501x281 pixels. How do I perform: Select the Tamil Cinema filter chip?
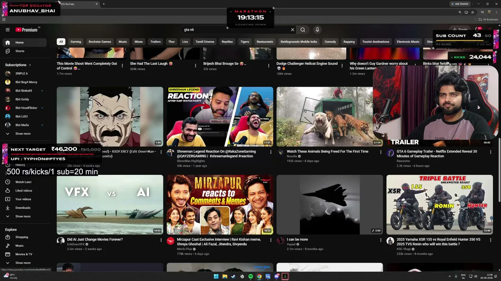pyautogui.click(x=205, y=42)
